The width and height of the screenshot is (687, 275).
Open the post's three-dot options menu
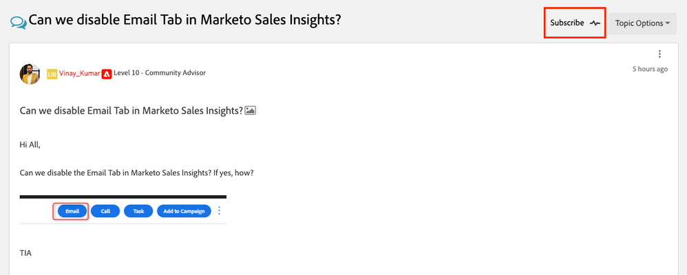pyautogui.click(x=659, y=54)
